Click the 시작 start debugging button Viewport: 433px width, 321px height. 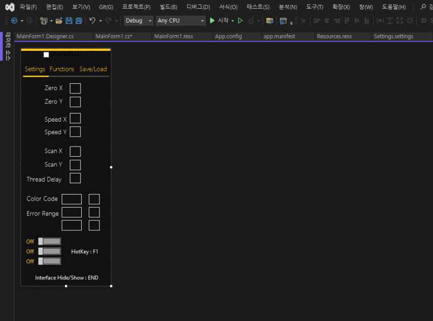point(219,21)
